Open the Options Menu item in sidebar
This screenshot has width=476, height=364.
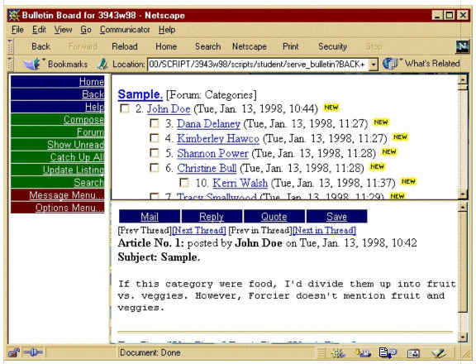57,208
